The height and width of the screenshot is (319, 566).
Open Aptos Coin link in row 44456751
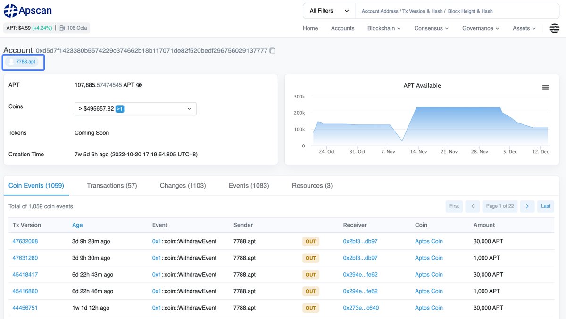[x=429, y=308]
